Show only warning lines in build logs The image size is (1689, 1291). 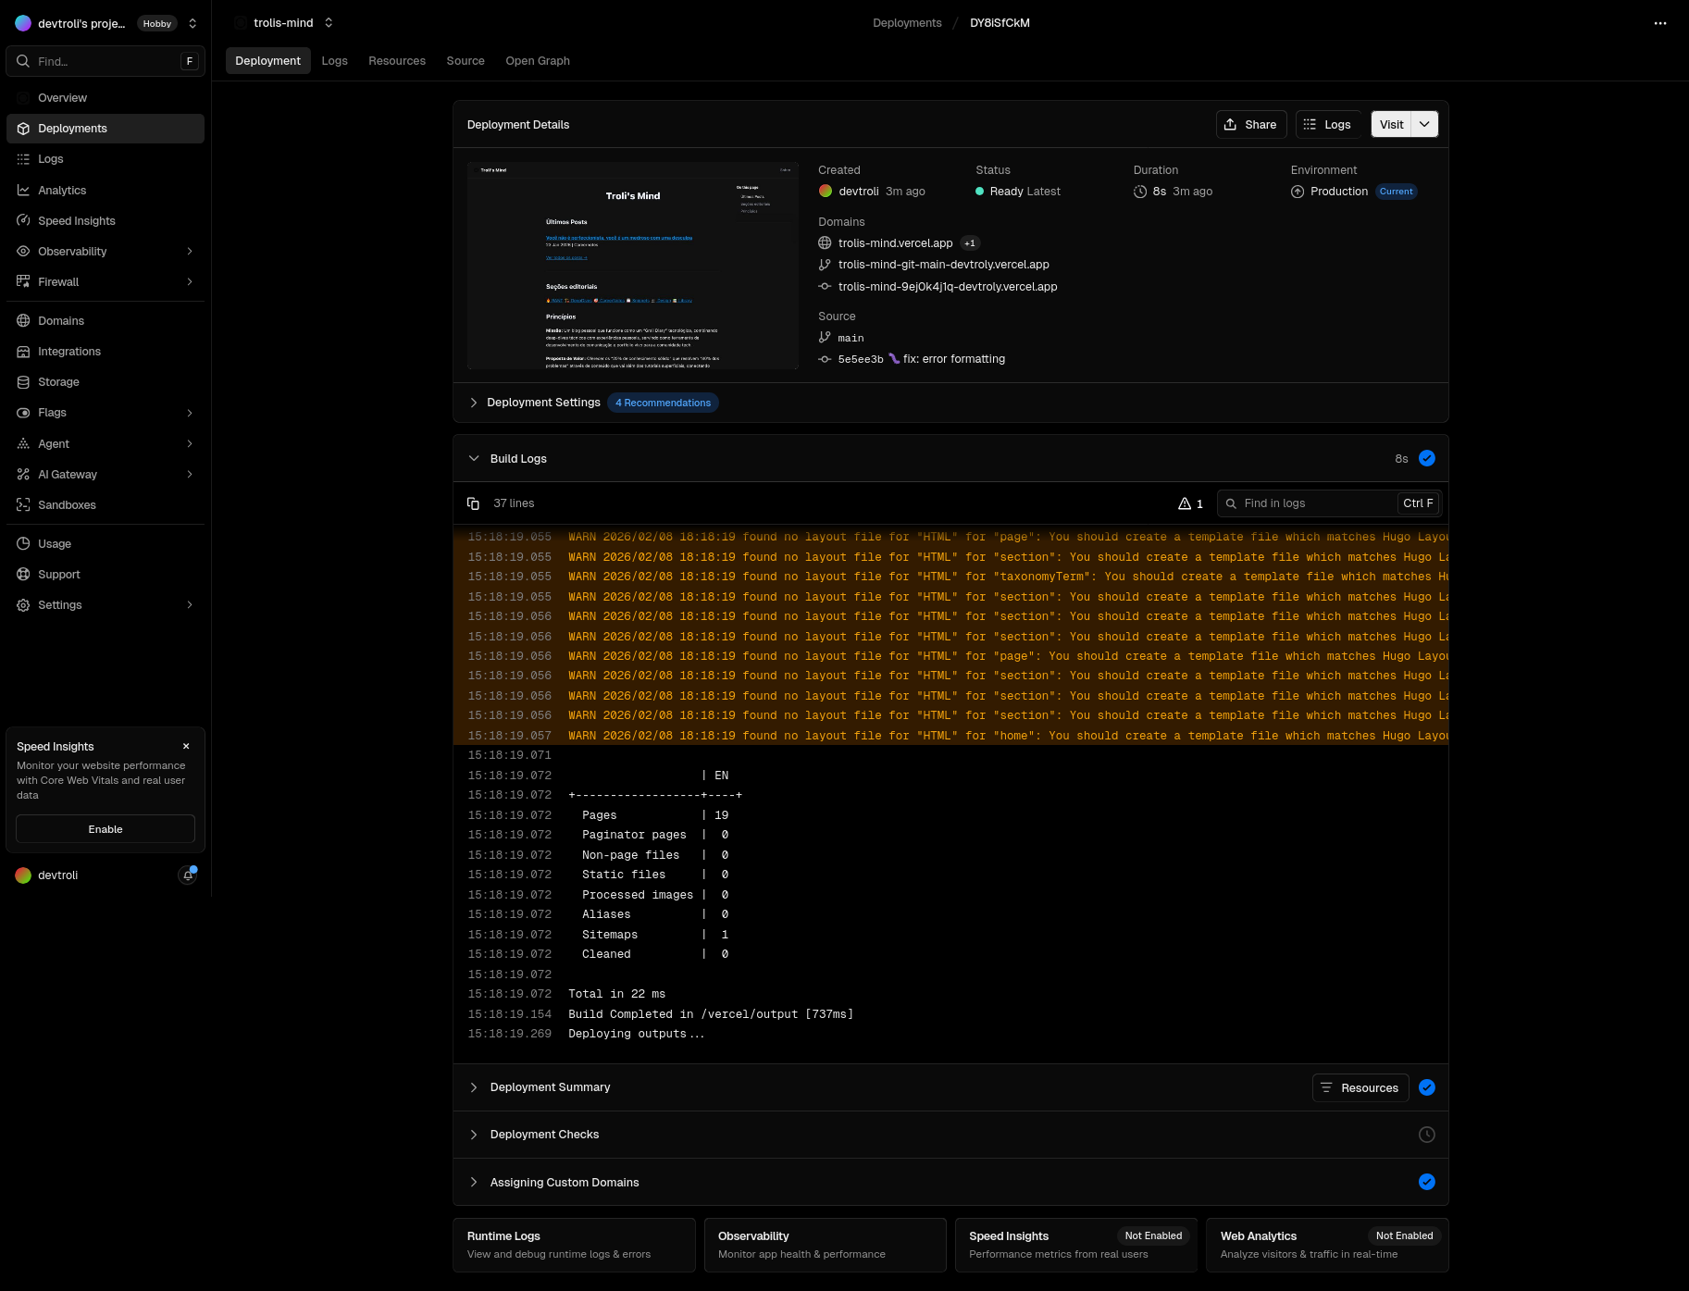tap(1188, 503)
